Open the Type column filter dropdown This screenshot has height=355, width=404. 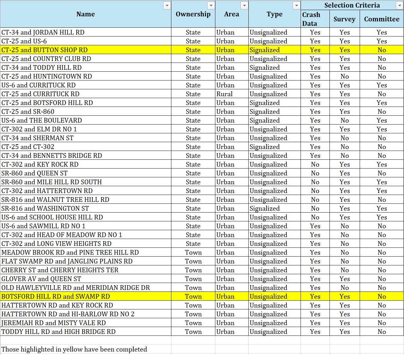coord(296,6)
